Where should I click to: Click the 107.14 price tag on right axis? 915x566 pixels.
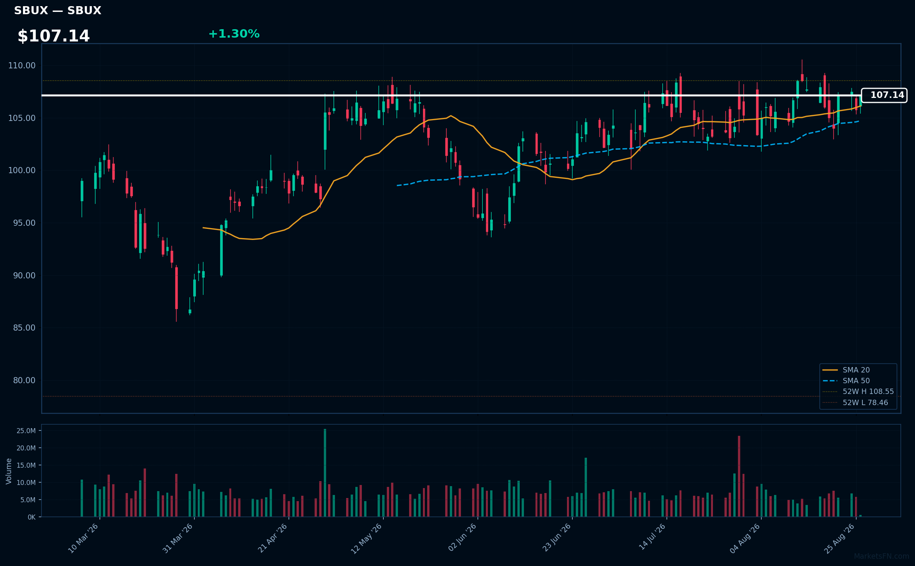tap(884, 95)
